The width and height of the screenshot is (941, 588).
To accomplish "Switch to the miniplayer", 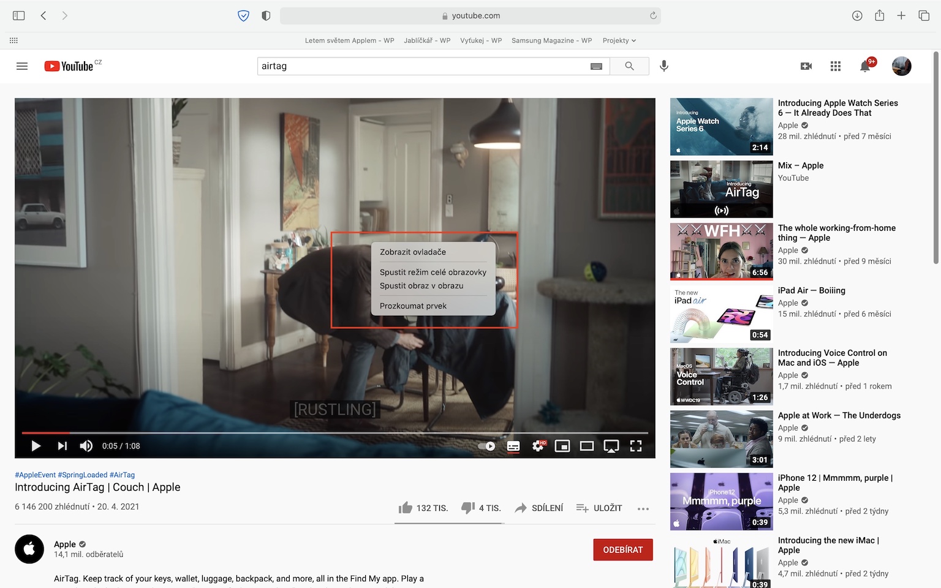I will 562,446.
